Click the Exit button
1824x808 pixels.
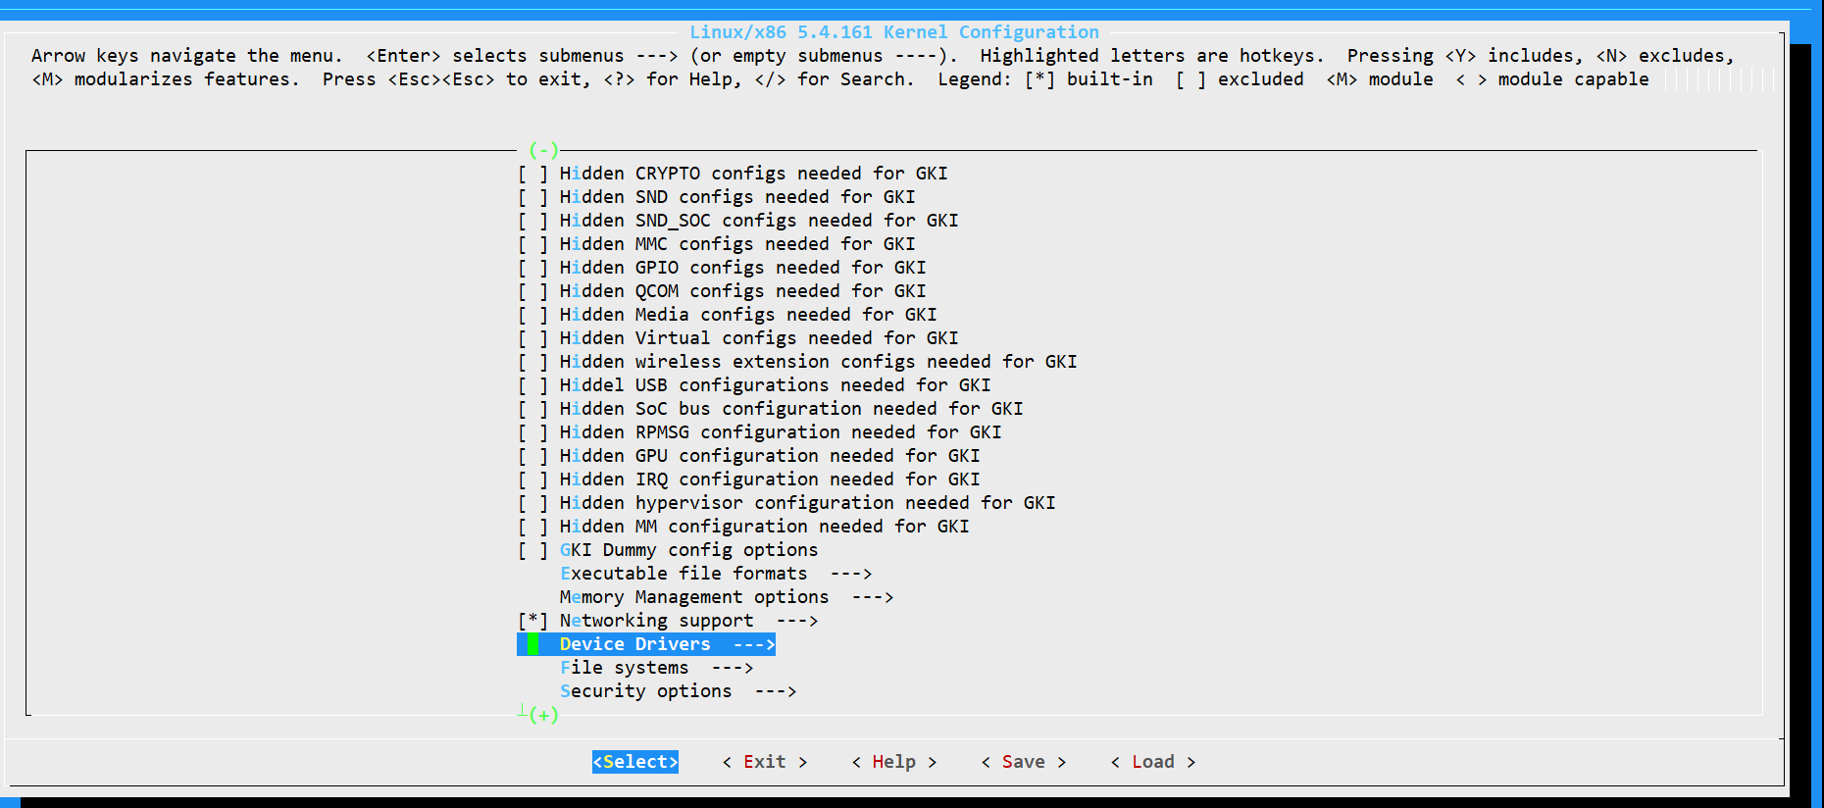click(765, 762)
